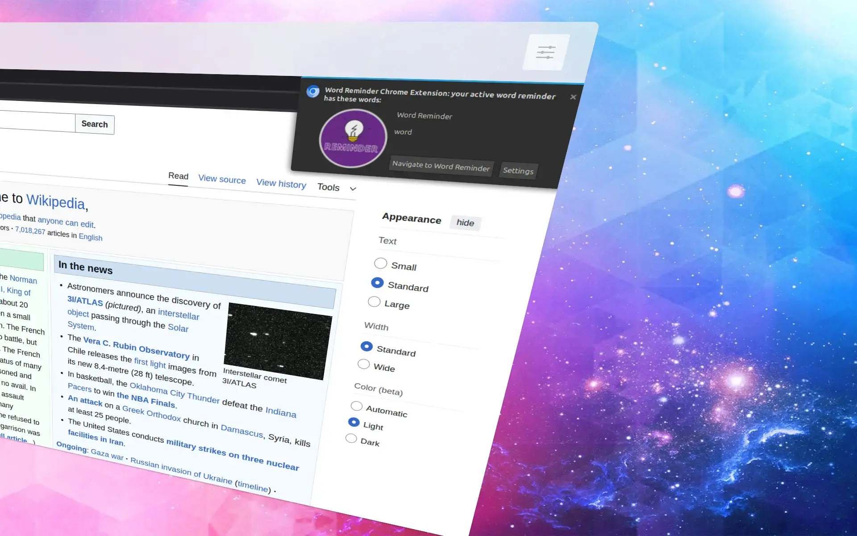Open military strikes on nuclear facilities link

coord(233,454)
